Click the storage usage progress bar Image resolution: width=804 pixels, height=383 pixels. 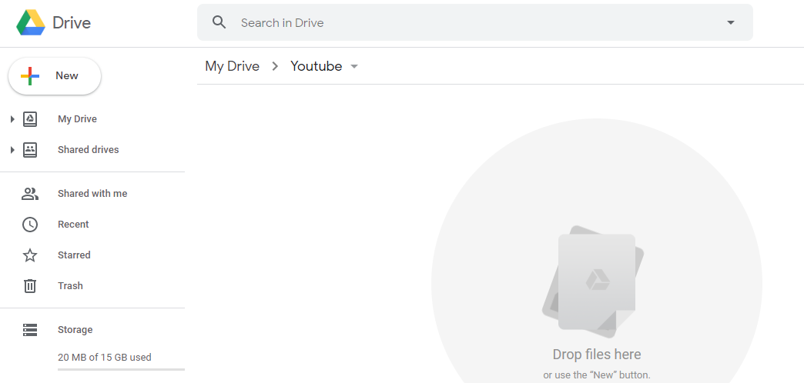(121, 370)
